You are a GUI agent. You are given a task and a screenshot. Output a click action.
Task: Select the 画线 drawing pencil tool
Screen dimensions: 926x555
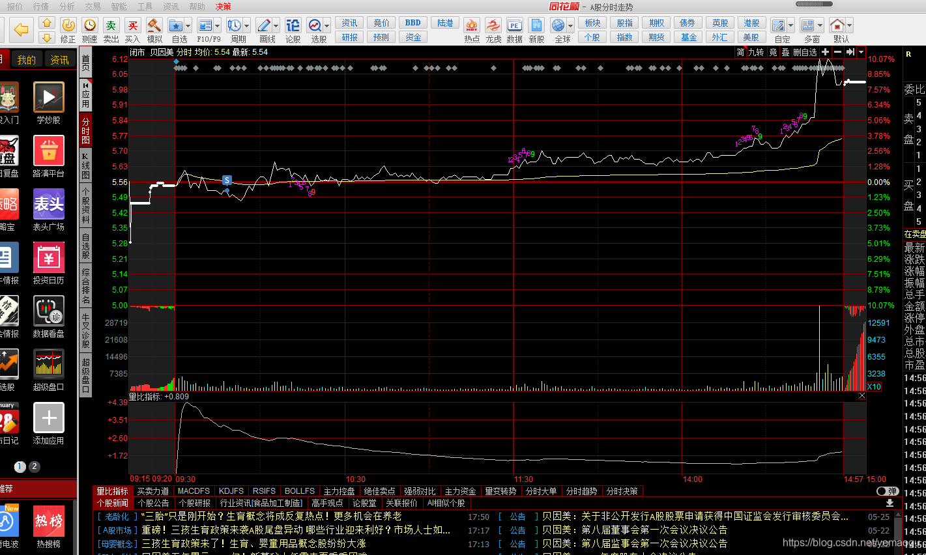click(264, 25)
